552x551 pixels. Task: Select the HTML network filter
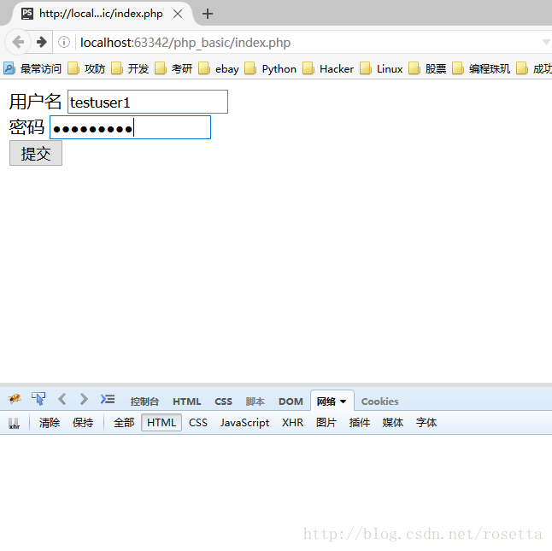161,423
